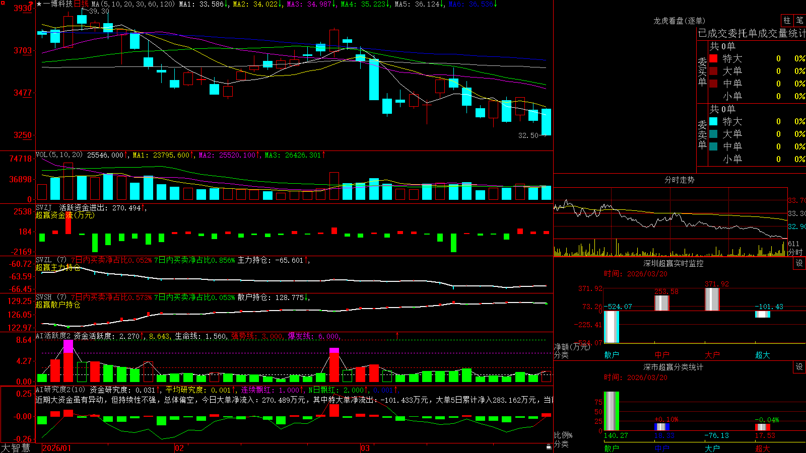The width and height of the screenshot is (806, 453).
Task: Click the red 特大 buy-order color swatch
Action: pyautogui.click(x=713, y=58)
